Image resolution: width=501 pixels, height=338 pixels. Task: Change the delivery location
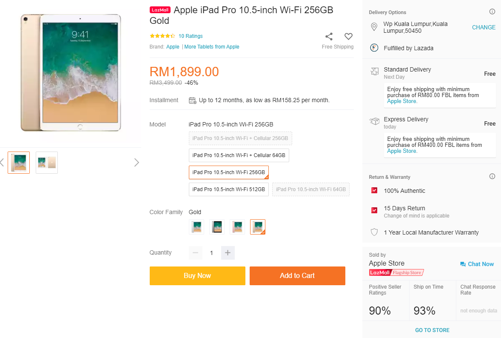point(484,27)
